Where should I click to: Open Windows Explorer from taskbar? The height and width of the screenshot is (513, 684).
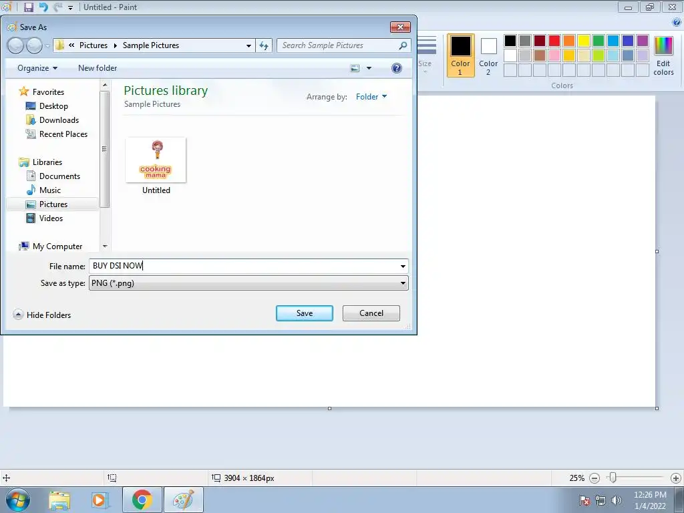tap(59, 500)
